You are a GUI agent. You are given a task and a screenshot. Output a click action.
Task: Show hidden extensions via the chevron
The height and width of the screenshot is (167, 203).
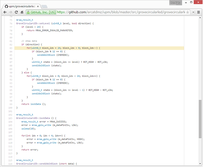pyautogui.click(x=193, y=12)
